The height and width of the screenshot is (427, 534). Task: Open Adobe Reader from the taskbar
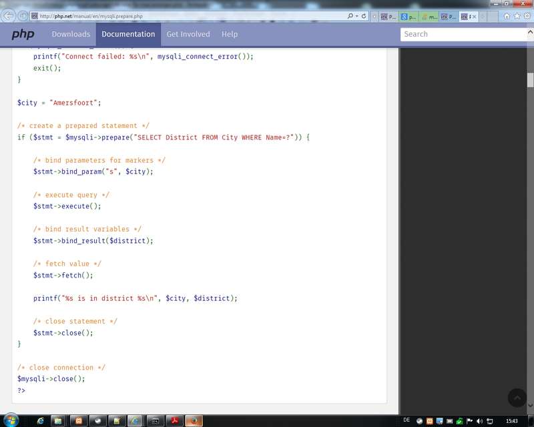pyautogui.click(x=174, y=420)
